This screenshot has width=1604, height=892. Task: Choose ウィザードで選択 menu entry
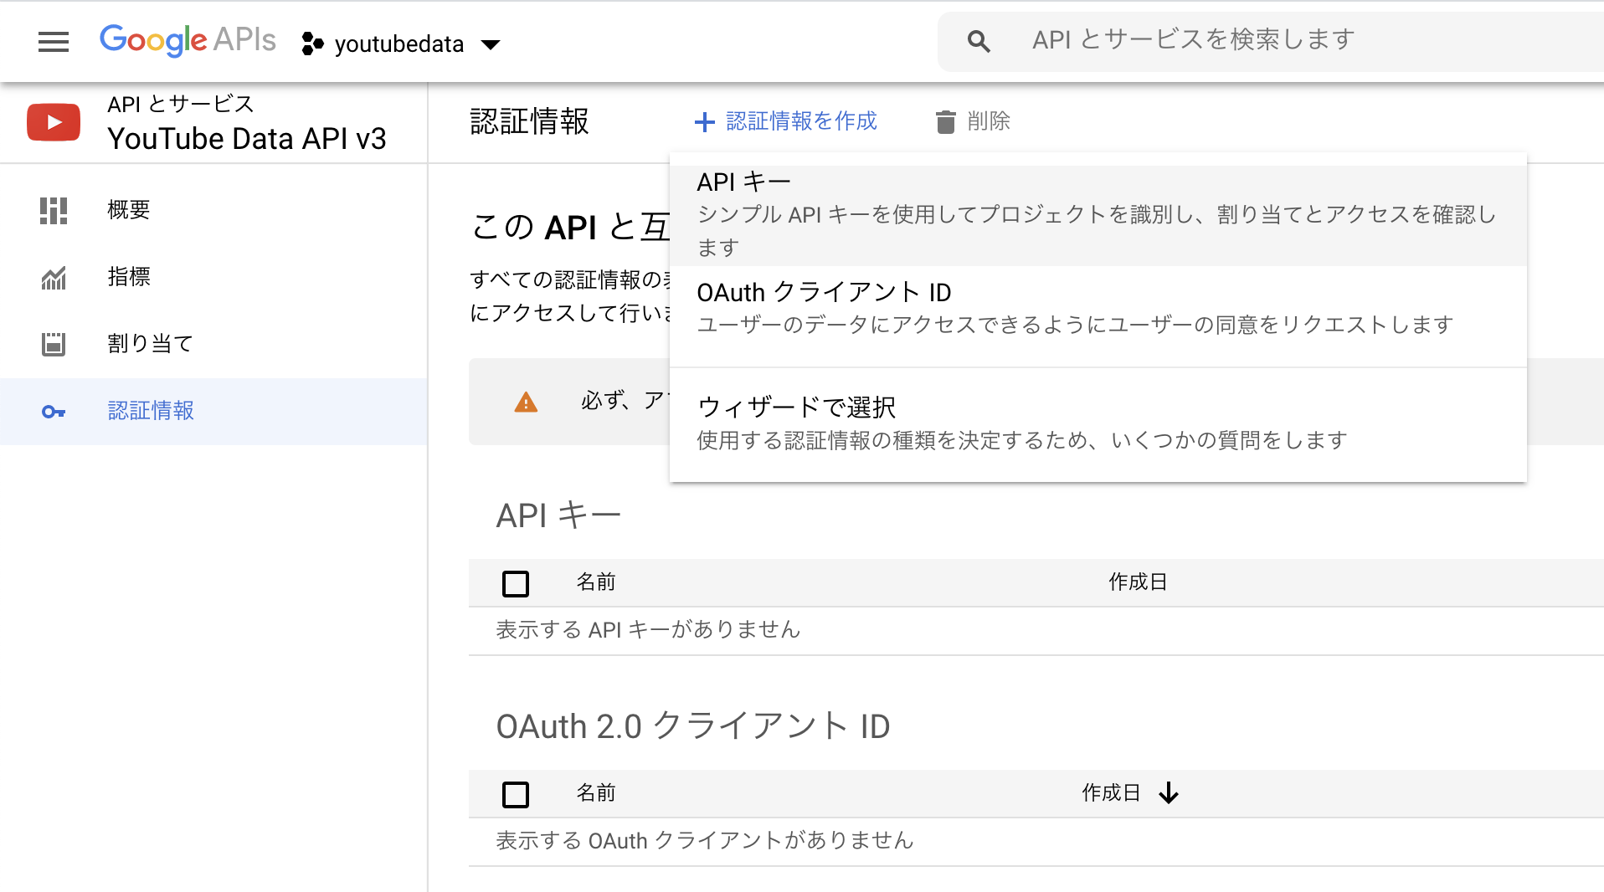pos(1098,423)
